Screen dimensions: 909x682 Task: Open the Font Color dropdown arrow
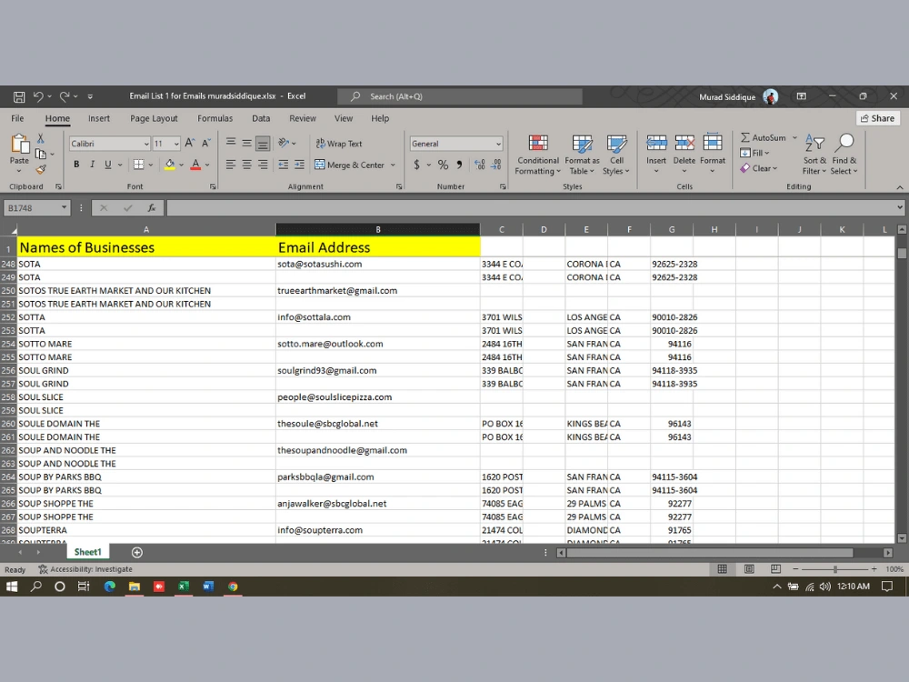pos(207,165)
